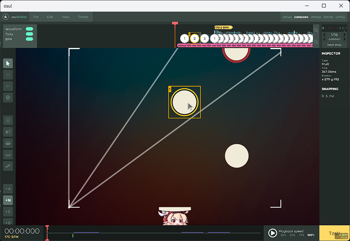
Task: Set playback speed to 25%
Action: [283, 235]
